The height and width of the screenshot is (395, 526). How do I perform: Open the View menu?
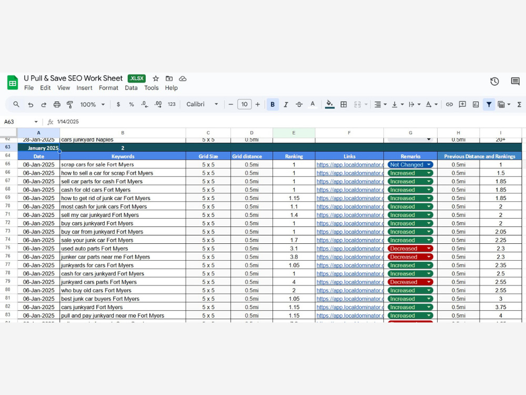point(64,87)
